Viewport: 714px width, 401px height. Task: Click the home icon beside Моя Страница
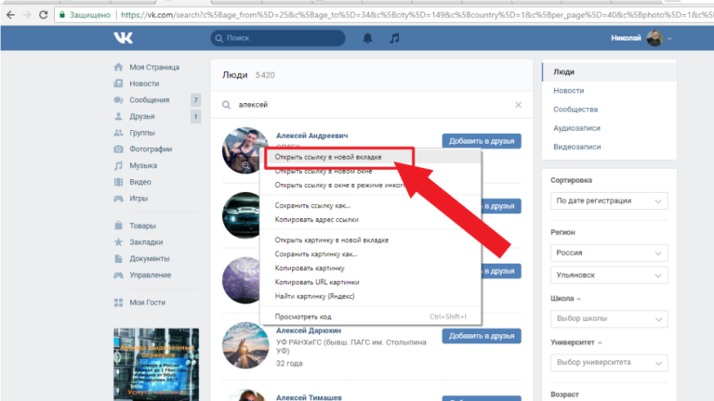(118, 67)
